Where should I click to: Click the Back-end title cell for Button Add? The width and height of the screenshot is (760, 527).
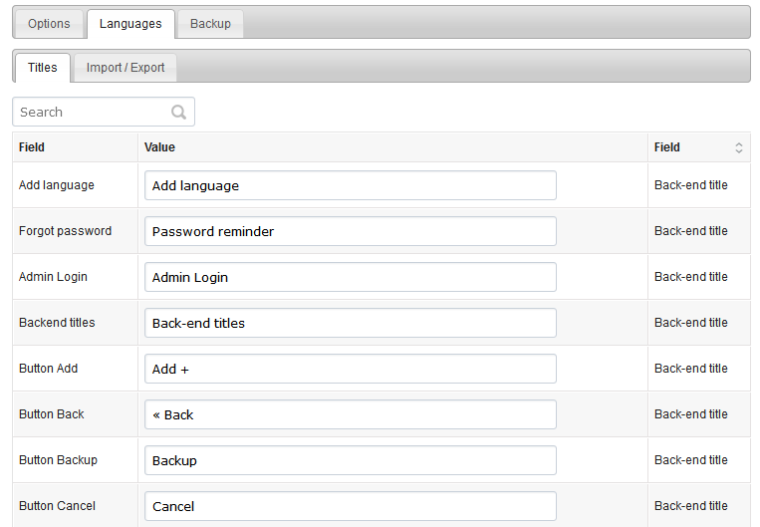(690, 369)
